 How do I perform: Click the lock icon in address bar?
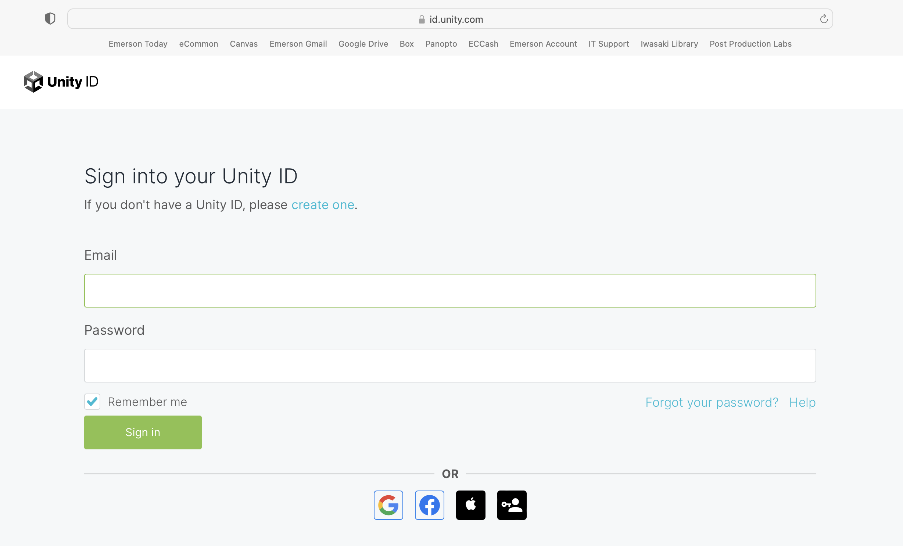coord(422,19)
